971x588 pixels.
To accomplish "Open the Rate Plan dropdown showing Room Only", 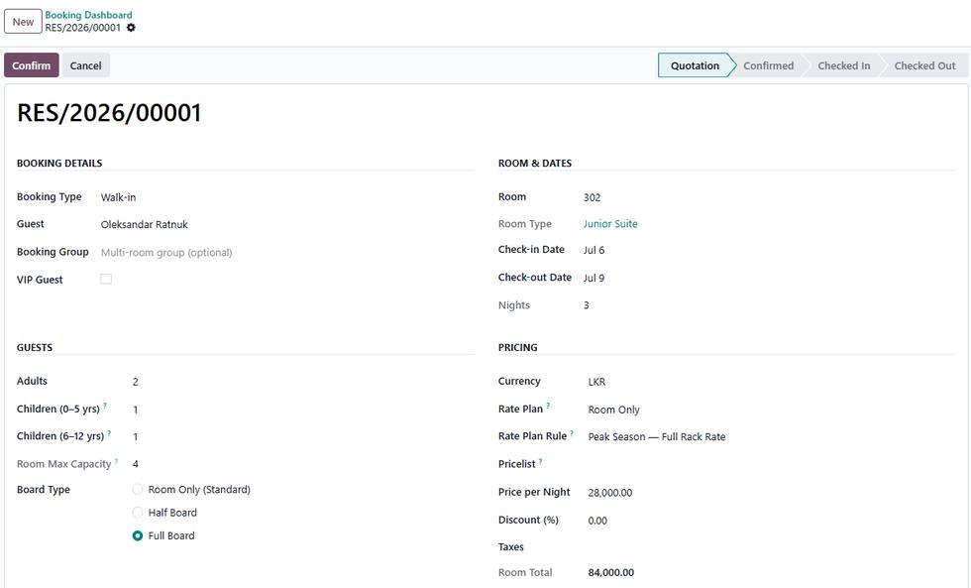I will coord(771,410).
